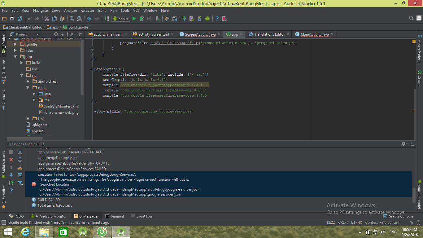Open the Terminal tool window button
The image size is (423, 238).
coord(115,216)
